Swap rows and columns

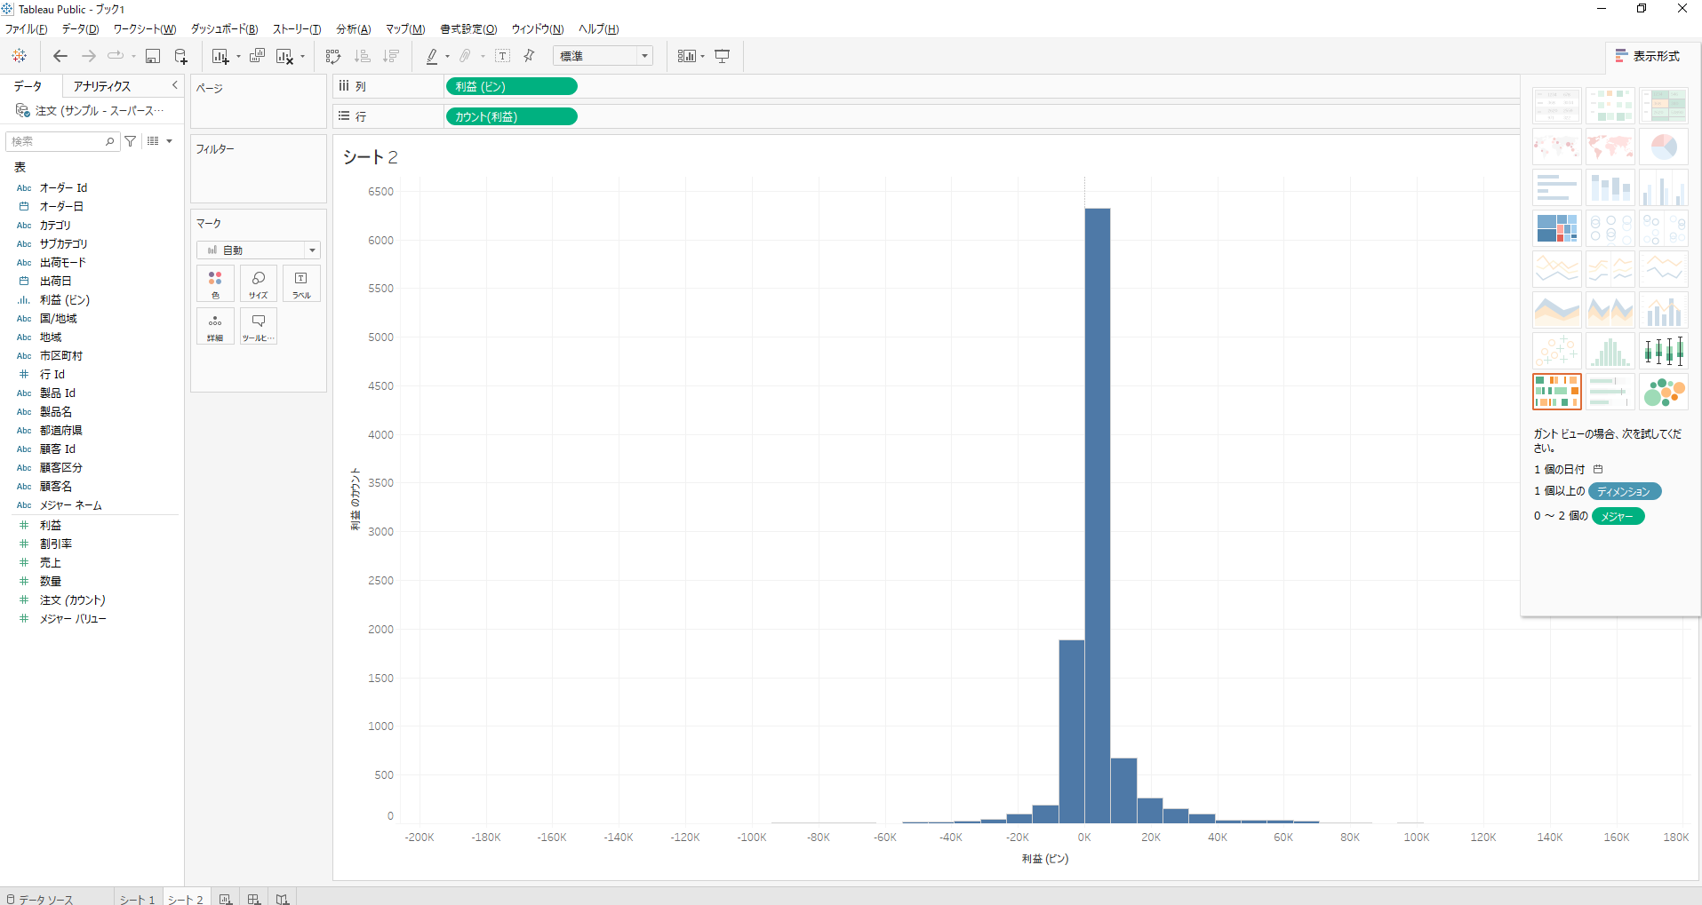pos(333,56)
